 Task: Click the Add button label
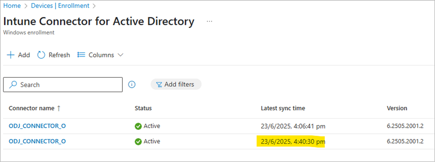24,55
